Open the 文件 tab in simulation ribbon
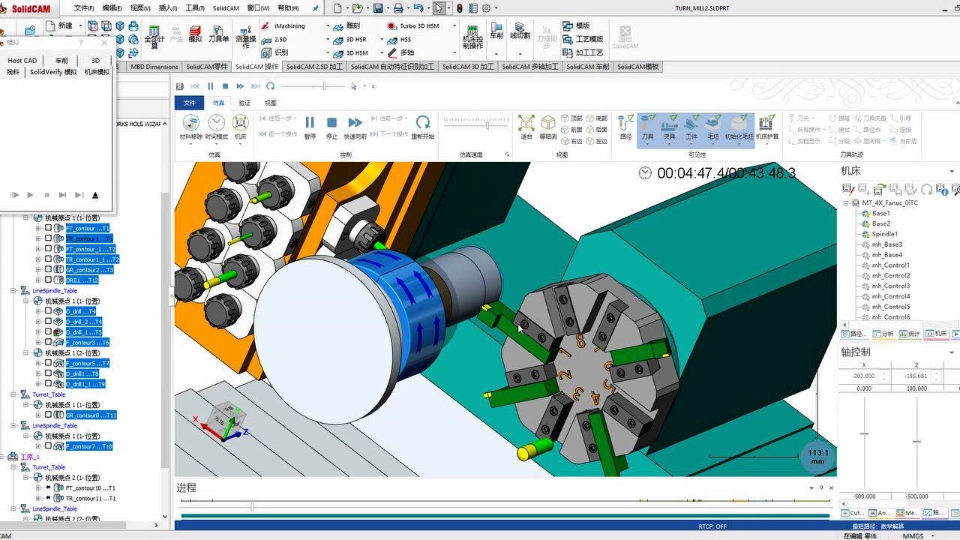 click(x=189, y=103)
